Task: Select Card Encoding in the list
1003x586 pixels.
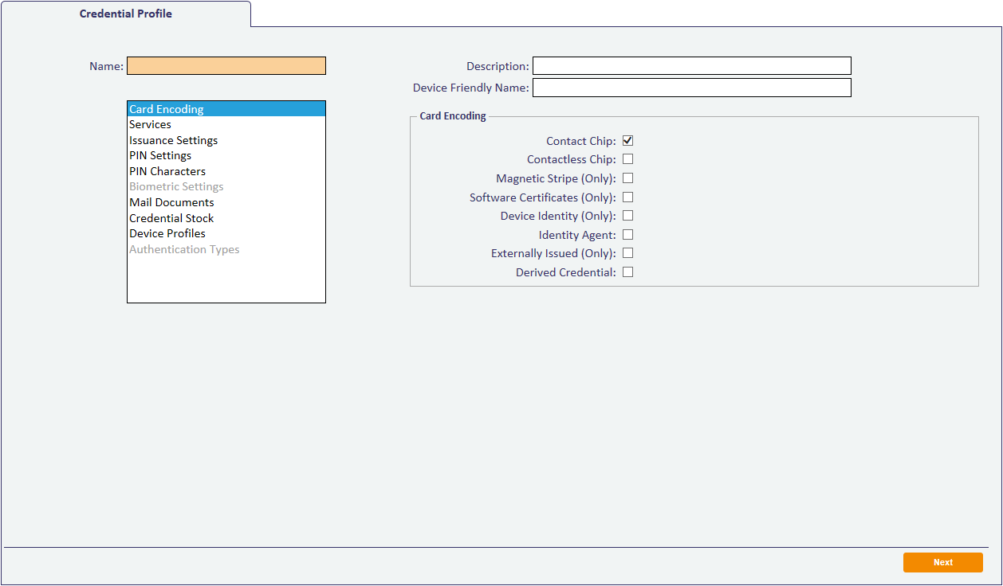Action: (x=167, y=109)
